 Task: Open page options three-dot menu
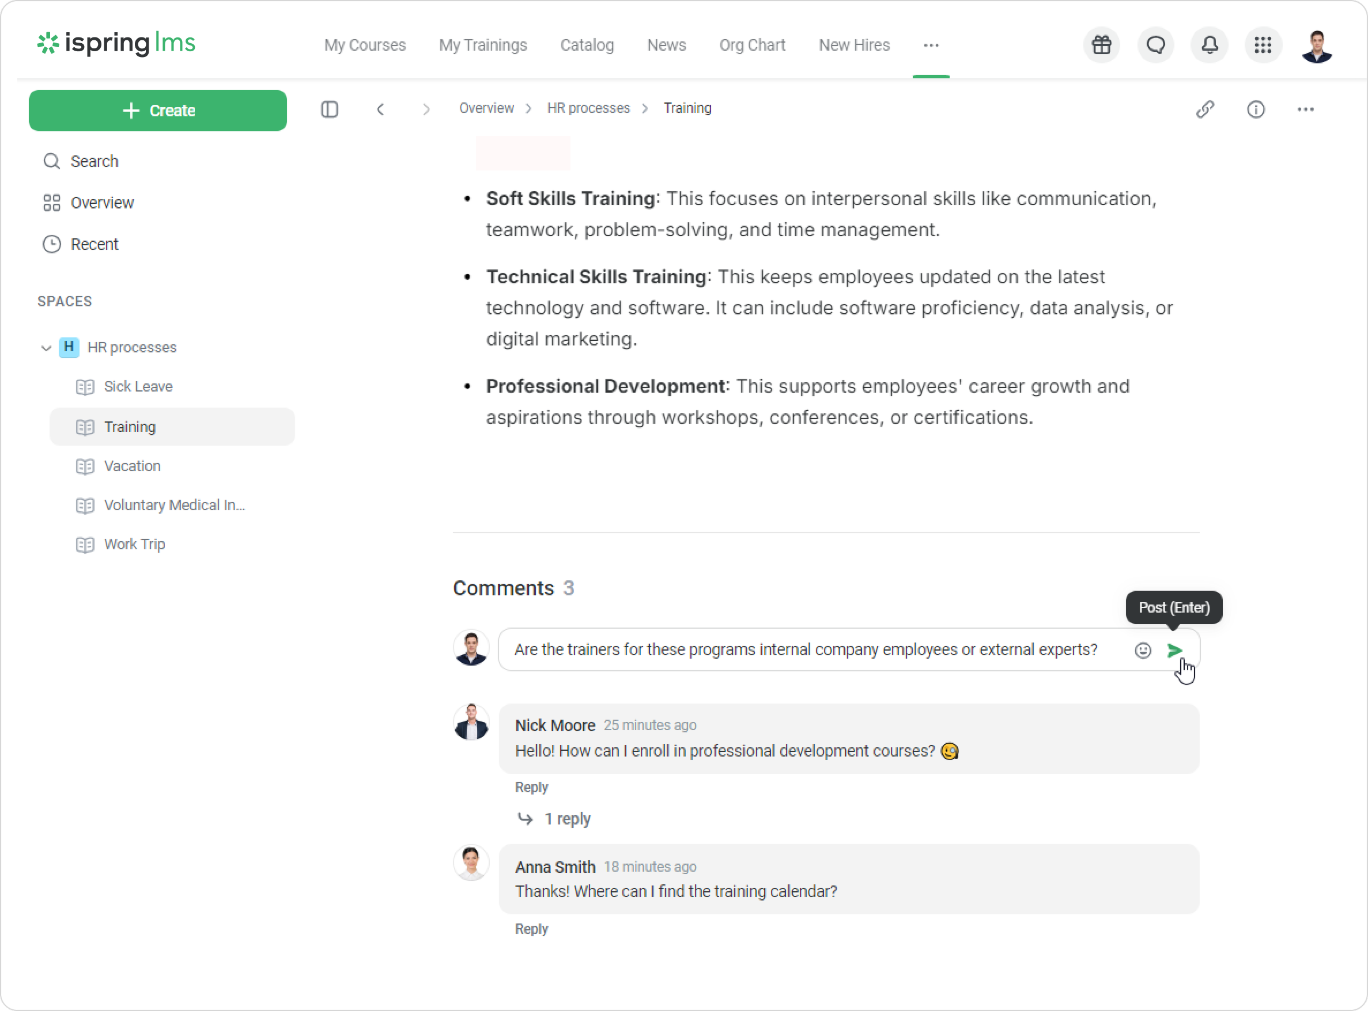point(1305,109)
